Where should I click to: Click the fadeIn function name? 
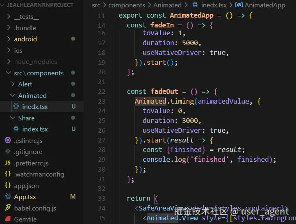pos(162,25)
